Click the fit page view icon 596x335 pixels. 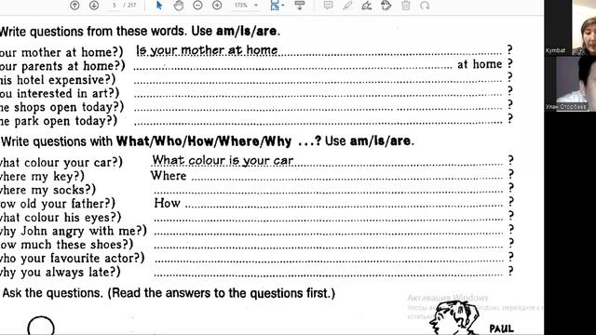tap(275, 6)
